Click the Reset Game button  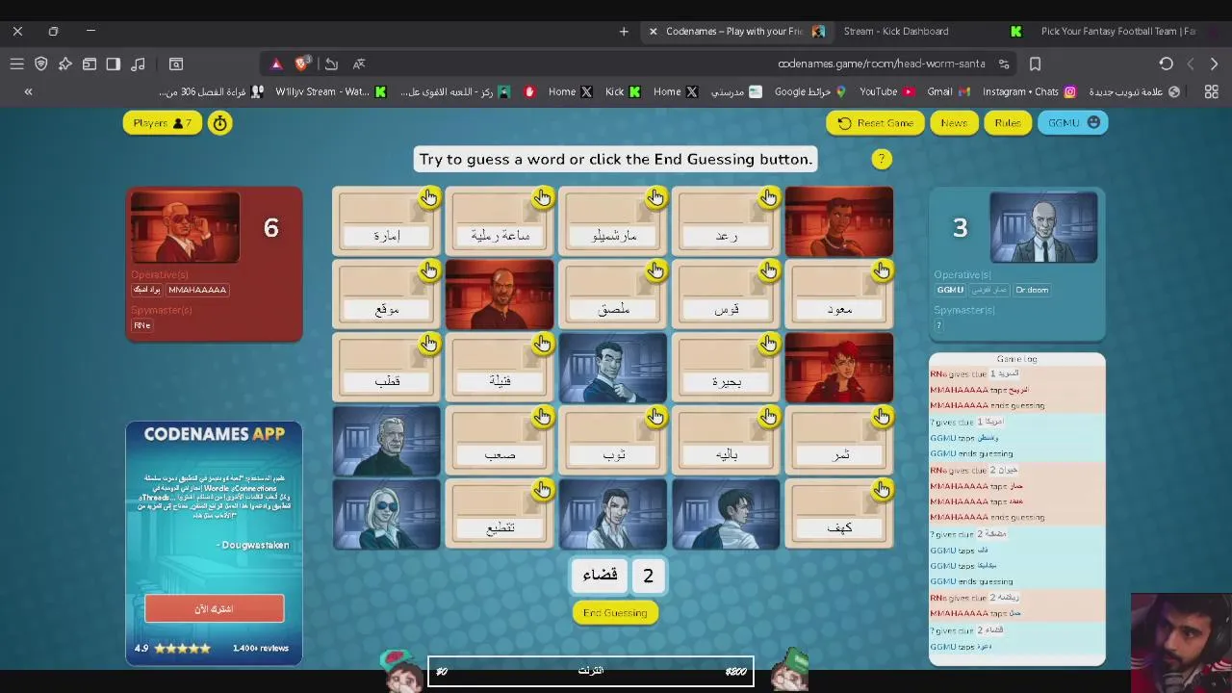click(x=875, y=123)
